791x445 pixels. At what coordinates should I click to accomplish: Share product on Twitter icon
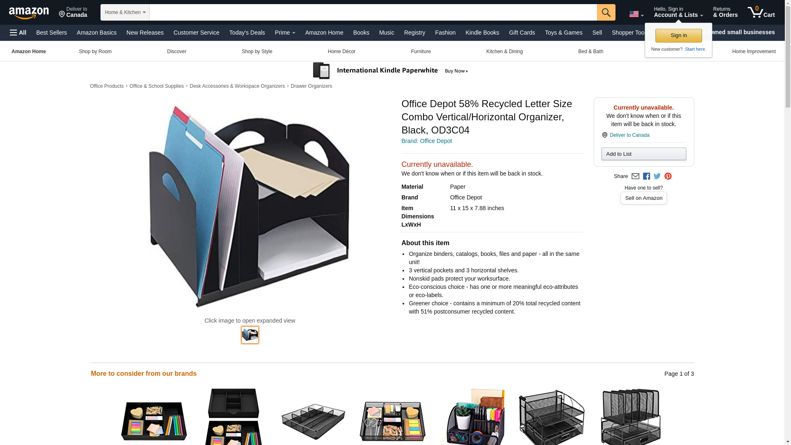click(x=657, y=176)
